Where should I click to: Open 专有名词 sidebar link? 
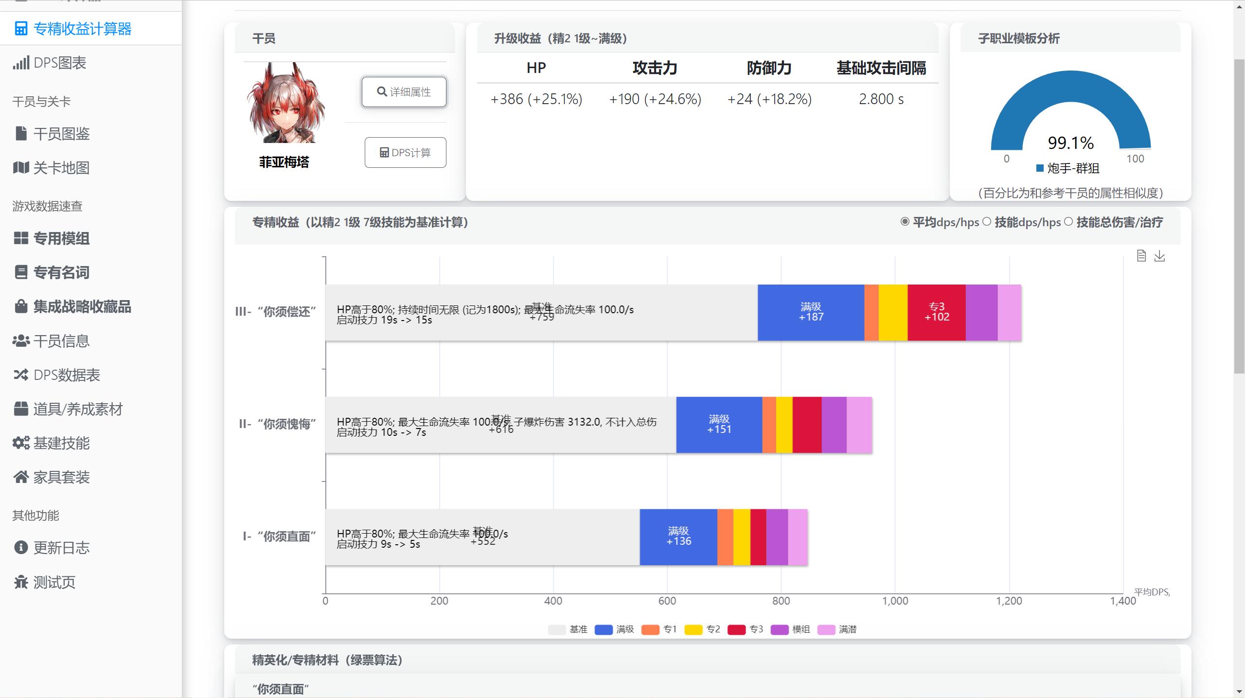tap(61, 272)
